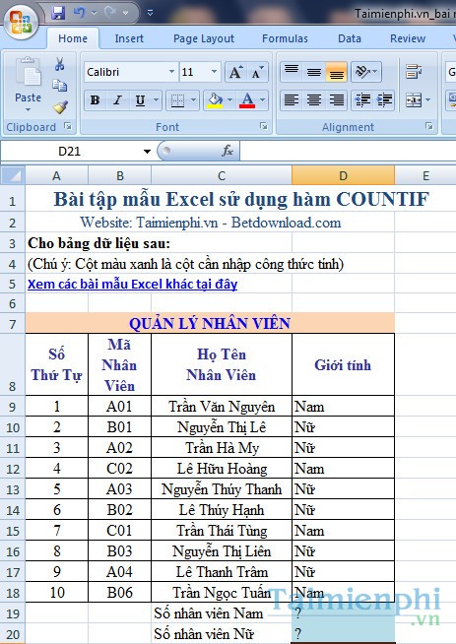Open the font size 11 dropdown
The height and width of the screenshot is (644, 456).
pyautogui.click(x=214, y=72)
